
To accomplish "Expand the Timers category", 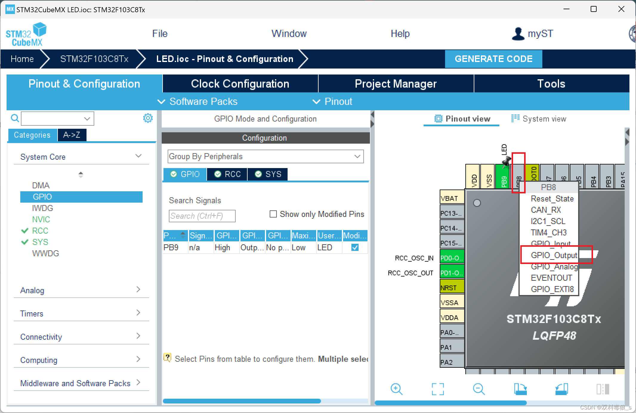I will (x=138, y=313).
